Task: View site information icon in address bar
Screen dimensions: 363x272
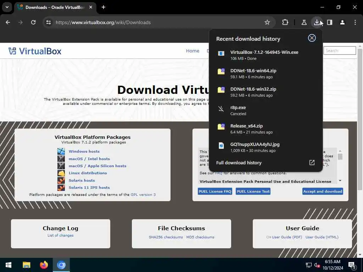Action: click(x=48, y=22)
